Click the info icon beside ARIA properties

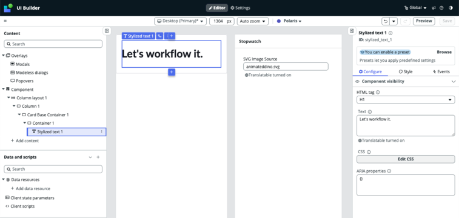coord(389,171)
